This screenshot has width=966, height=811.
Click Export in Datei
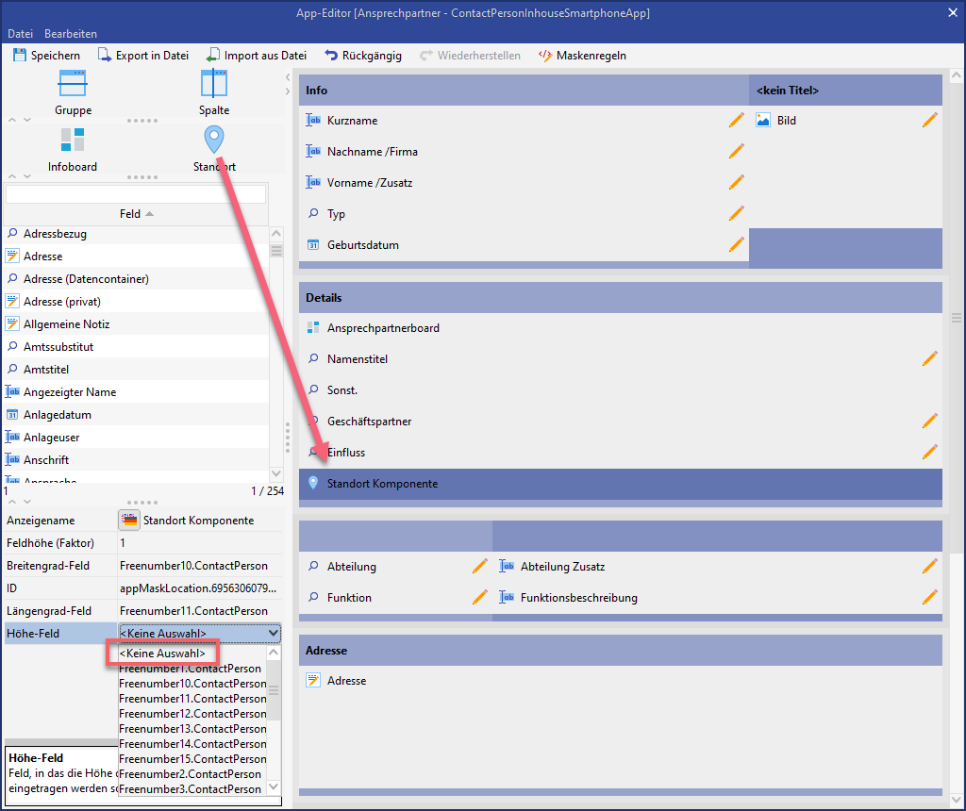point(143,56)
